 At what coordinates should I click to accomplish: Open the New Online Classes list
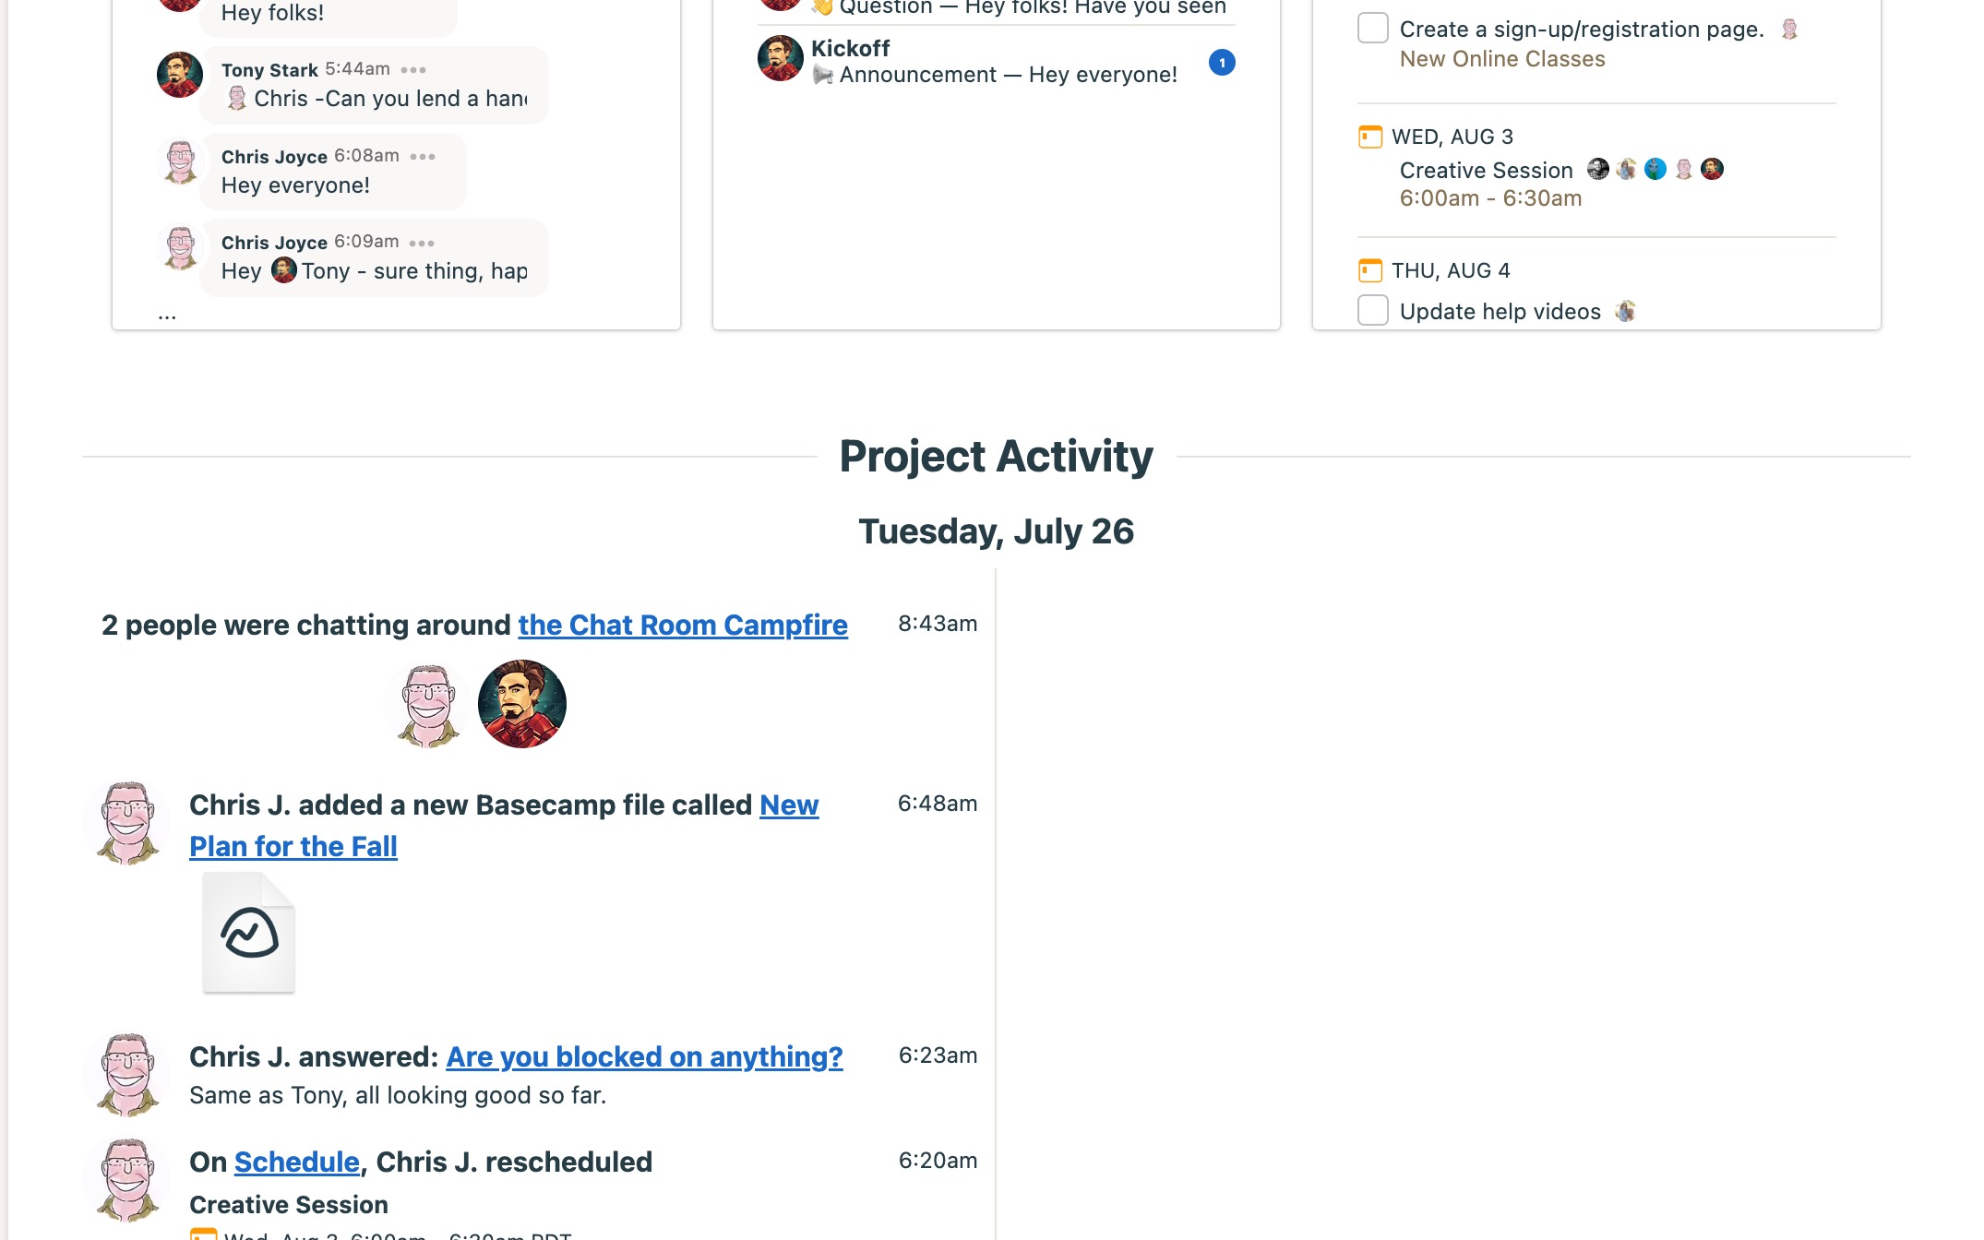pyautogui.click(x=1502, y=58)
